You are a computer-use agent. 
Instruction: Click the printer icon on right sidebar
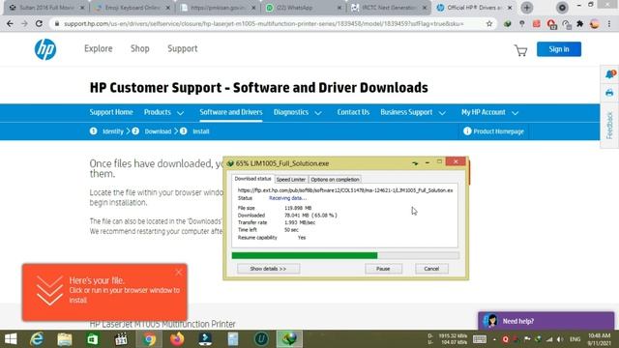coord(609,93)
